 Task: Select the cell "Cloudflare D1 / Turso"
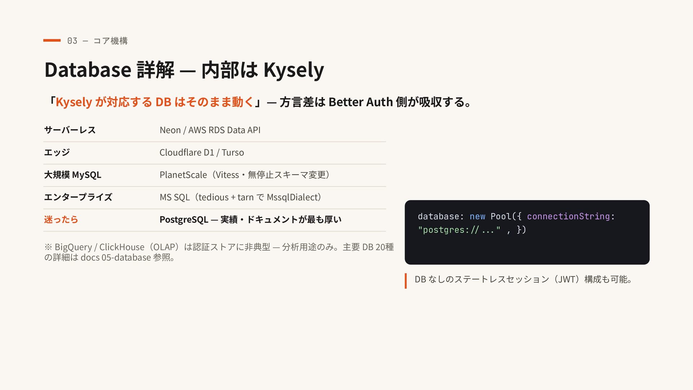pyautogui.click(x=202, y=152)
